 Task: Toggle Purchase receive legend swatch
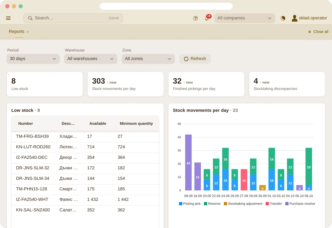(287, 204)
